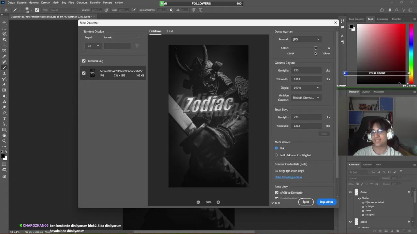This screenshot has height=234, width=417.
Task: Select the Path Selection tool
Action: [x=4, y=124]
